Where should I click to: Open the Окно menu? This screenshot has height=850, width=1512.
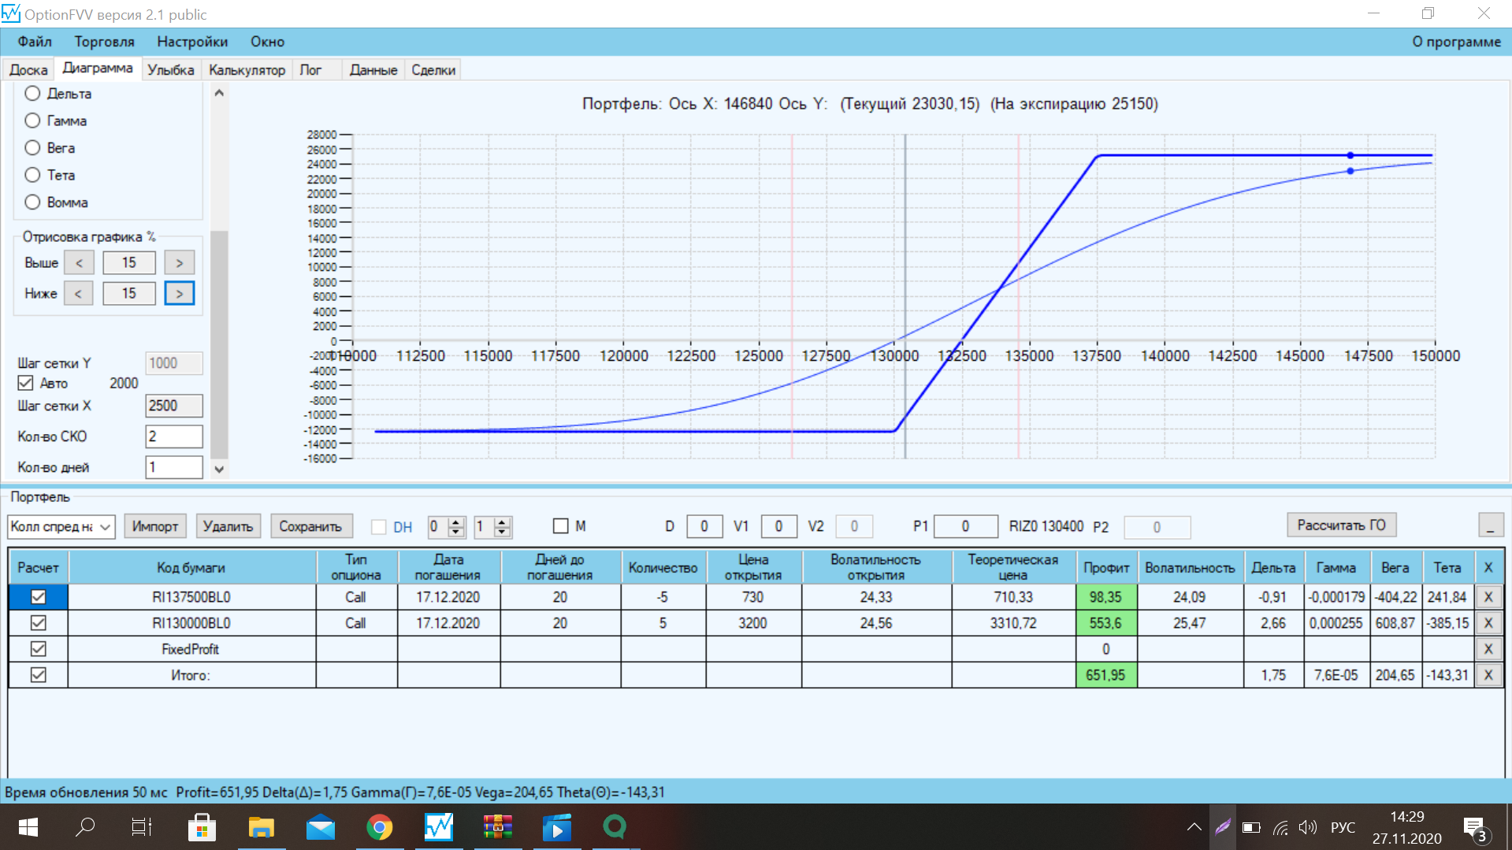(267, 42)
